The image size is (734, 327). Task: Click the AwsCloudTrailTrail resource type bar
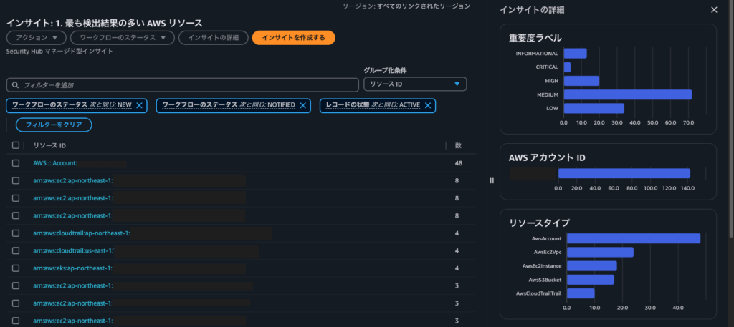click(x=581, y=293)
